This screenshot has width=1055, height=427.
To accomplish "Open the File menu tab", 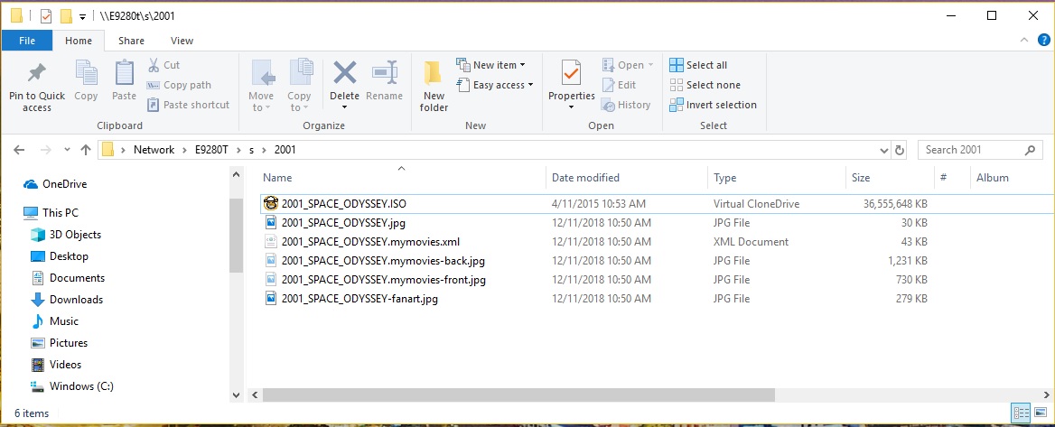I will [x=27, y=41].
